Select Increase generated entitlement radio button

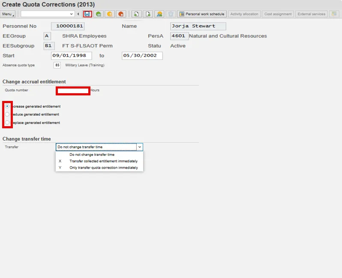[x=7, y=106]
